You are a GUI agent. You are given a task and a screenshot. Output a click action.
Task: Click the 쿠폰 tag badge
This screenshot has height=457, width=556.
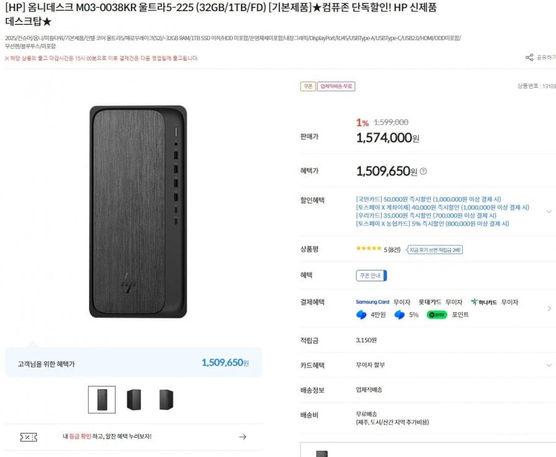(308, 87)
